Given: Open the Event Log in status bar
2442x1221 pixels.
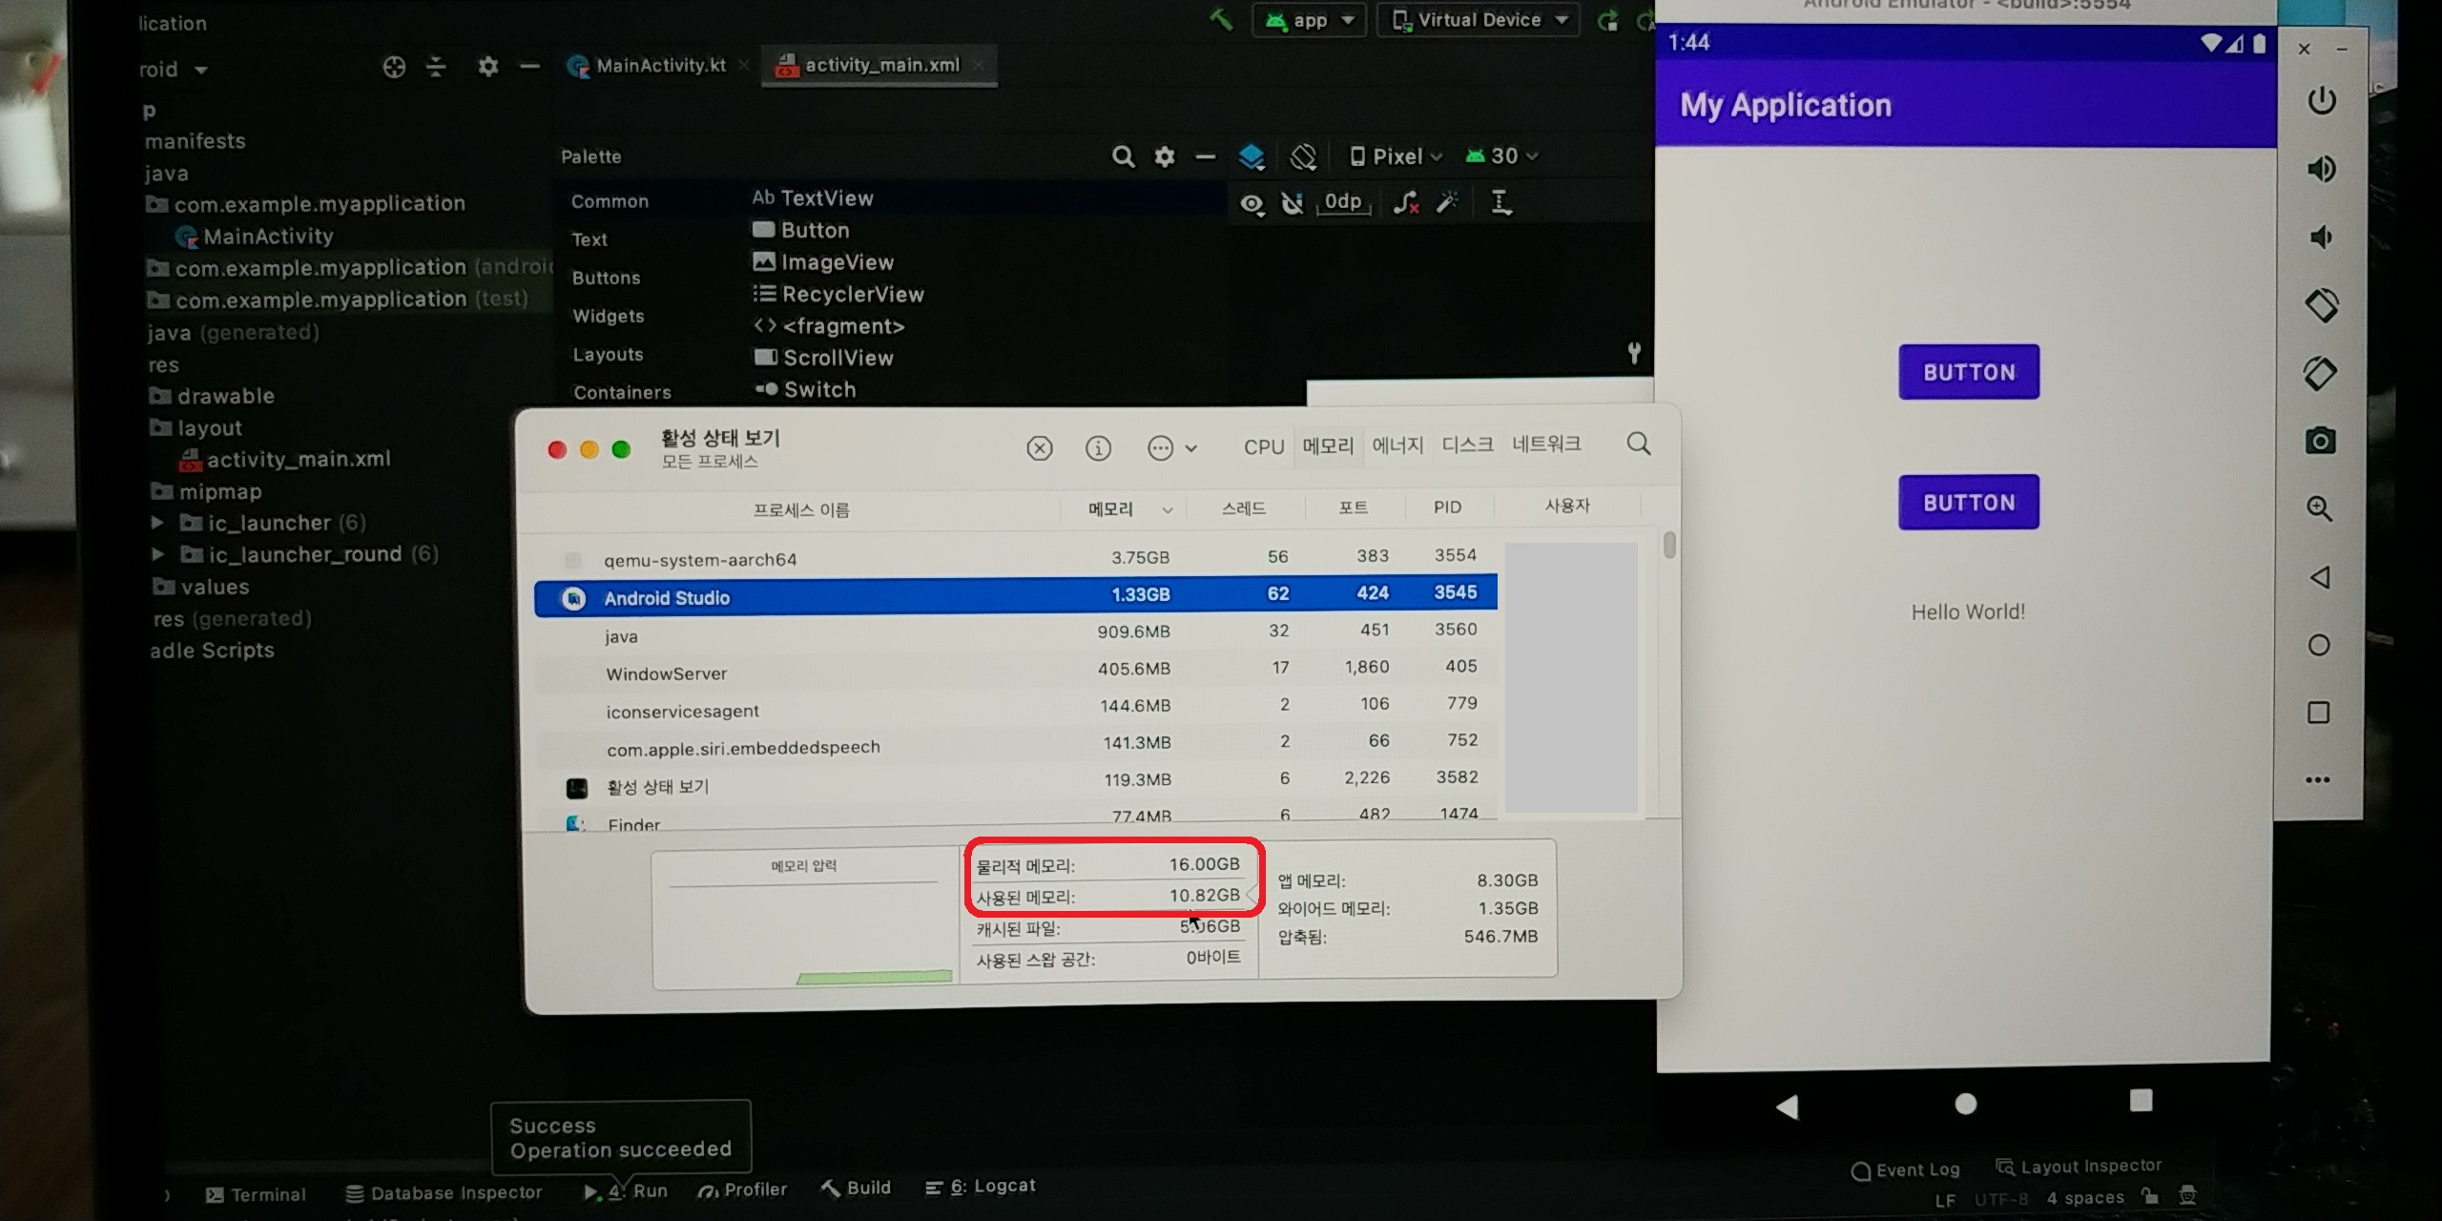Looking at the screenshot, I should point(1905,1170).
